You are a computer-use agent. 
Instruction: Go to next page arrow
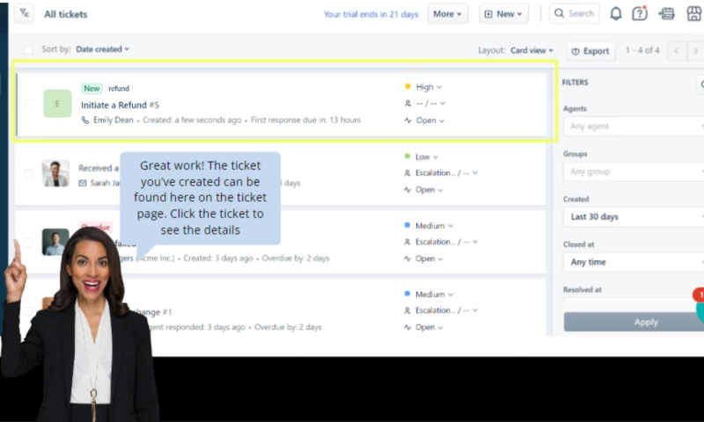tap(694, 50)
